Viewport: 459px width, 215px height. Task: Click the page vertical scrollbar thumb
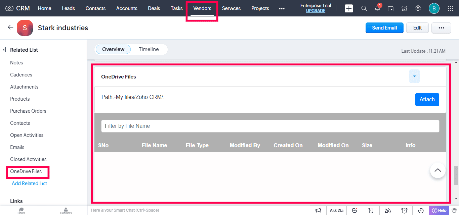(x=456, y=175)
